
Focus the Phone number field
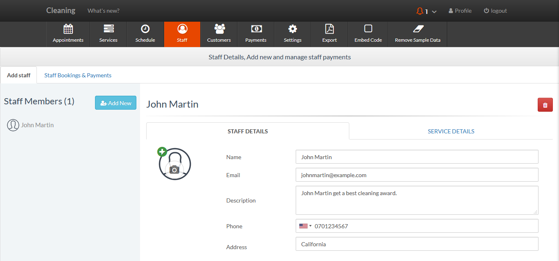[417, 226]
